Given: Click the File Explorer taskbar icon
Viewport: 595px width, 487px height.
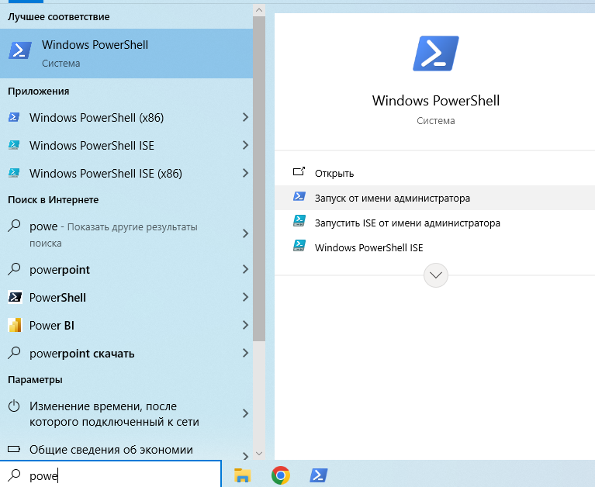Looking at the screenshot, I should click(243, 475).
